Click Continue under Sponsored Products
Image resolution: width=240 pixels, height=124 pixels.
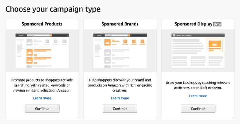[42, 109]
